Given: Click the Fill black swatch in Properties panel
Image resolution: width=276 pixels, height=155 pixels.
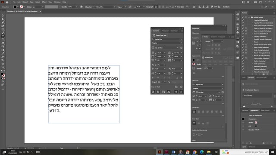Looking at the screenshot, I should click(x=194, y=60).
